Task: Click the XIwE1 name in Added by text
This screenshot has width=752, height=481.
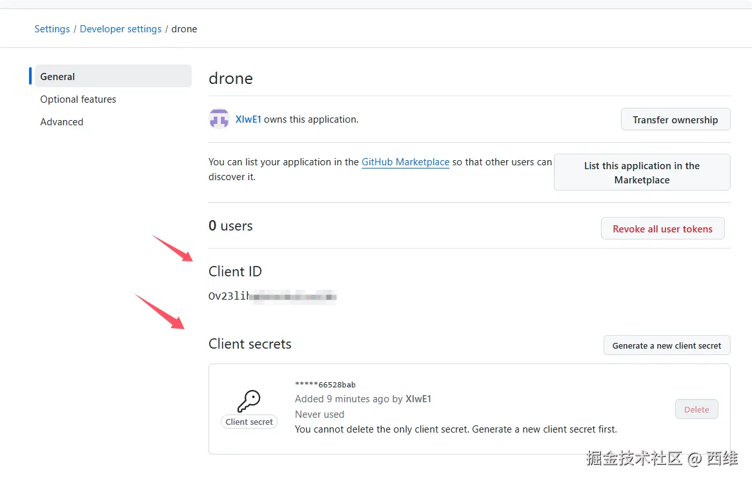Action: (x=418, y=399)
